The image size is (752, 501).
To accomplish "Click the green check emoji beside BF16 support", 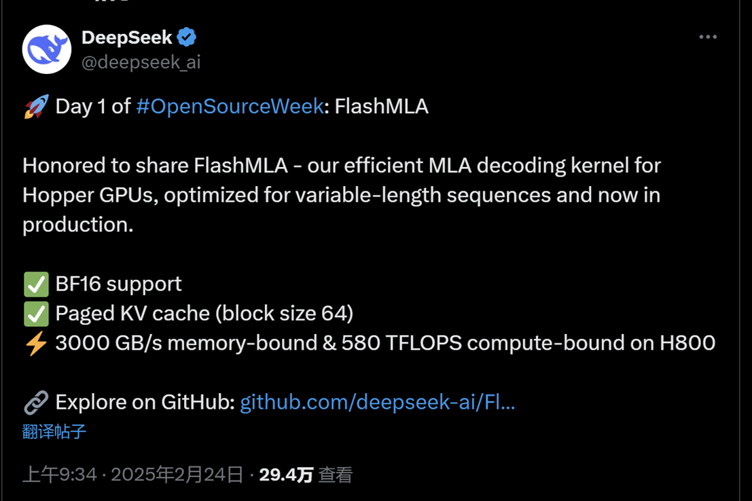I will [x=36, y=284].
